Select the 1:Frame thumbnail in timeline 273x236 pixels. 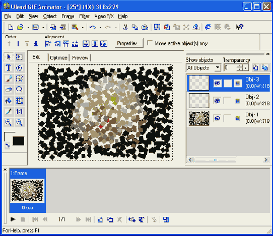(27, 191)
